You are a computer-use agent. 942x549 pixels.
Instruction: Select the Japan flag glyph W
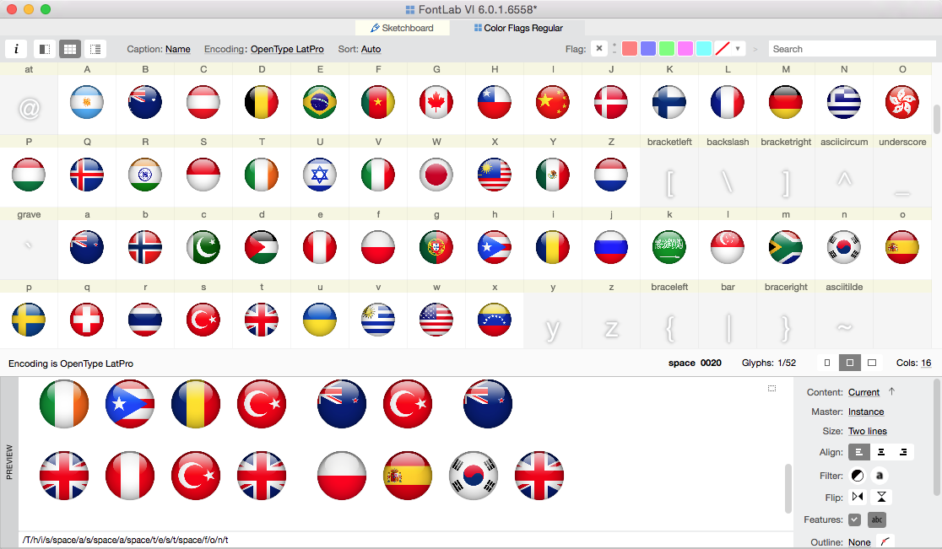[436, 175]
